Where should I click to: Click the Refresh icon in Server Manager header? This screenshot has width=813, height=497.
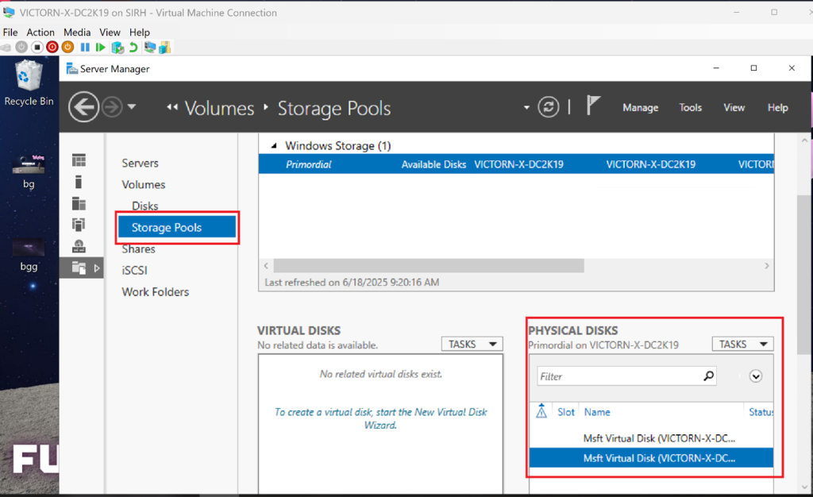click(549, 107)
